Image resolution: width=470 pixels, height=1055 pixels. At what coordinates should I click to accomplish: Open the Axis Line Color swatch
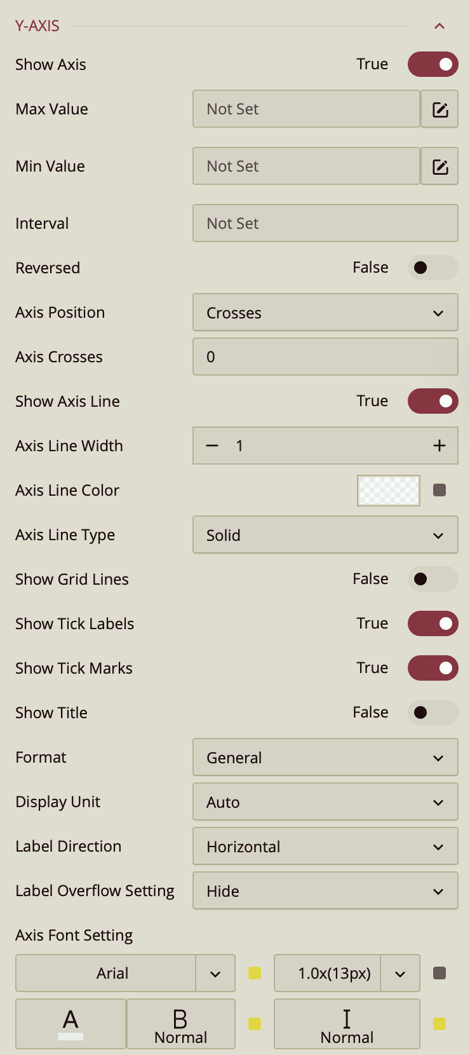coord(389,491)
